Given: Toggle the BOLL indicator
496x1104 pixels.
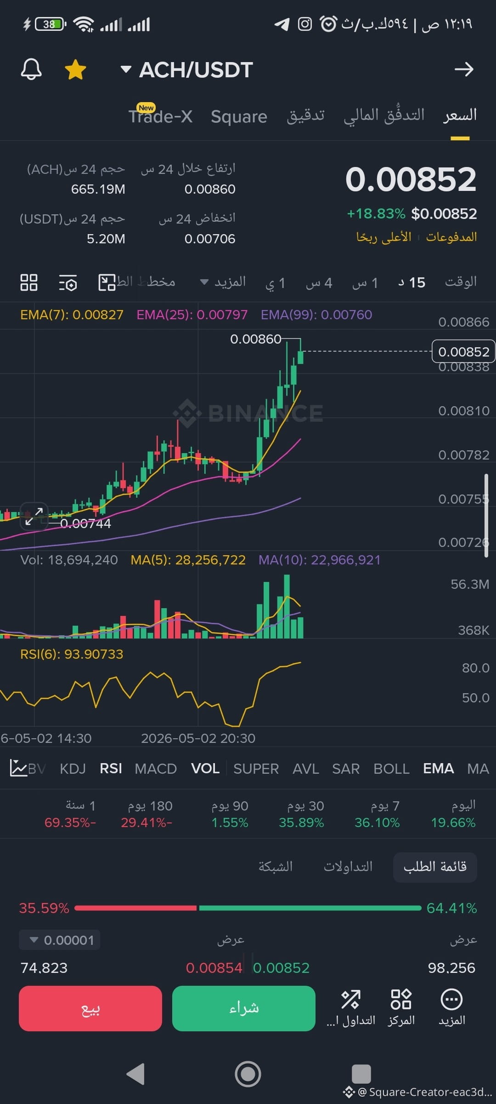Looking at the screenshot, I should pos(391,769).
